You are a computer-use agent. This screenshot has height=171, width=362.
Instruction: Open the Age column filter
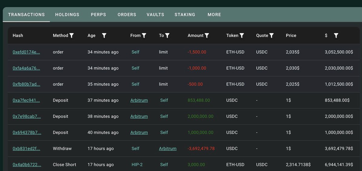(x=104, y=35)
